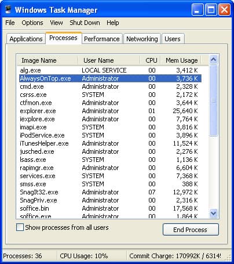Click Processes: 36 in status bar

23,256
